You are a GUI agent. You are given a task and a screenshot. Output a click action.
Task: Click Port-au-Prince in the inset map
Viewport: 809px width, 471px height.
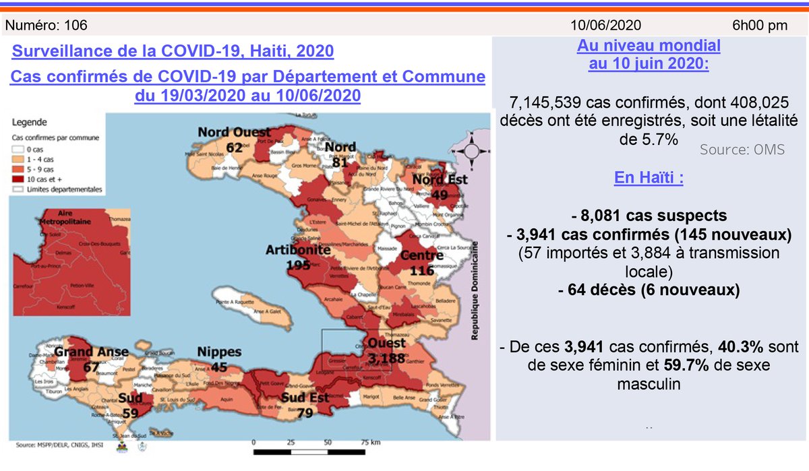(44, 265)
